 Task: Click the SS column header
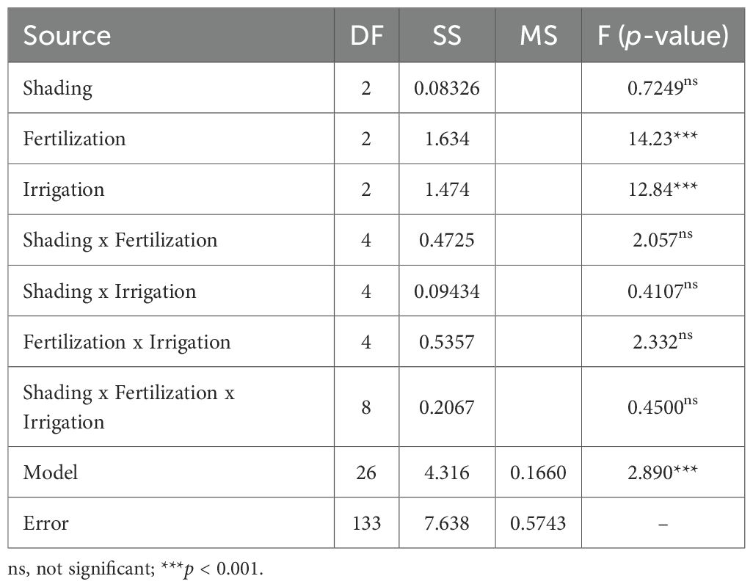446,36
